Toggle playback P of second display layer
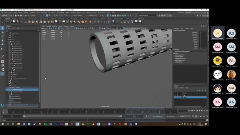 pyautogui.click(x=177, y=95)
